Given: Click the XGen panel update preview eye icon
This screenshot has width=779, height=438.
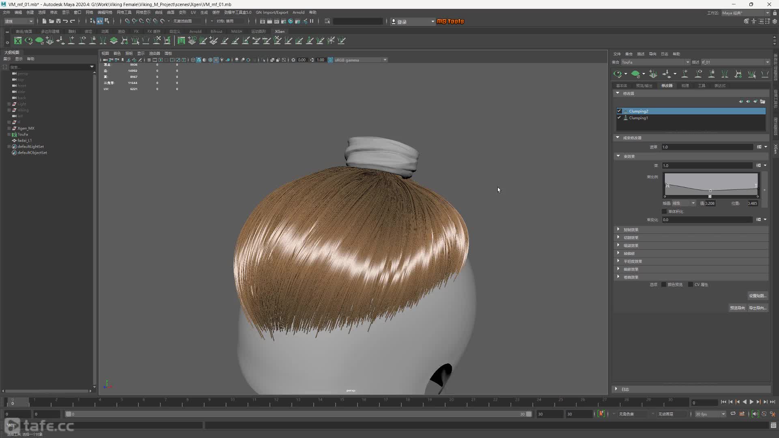Looking at the screenshot, I should (x=618, y=74).
